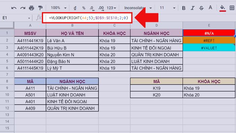
Task: Open the borders tool
Action: (232, 8)
